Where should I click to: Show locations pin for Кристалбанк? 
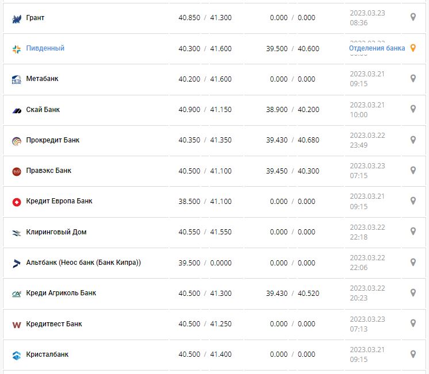[x=412, y=354]
